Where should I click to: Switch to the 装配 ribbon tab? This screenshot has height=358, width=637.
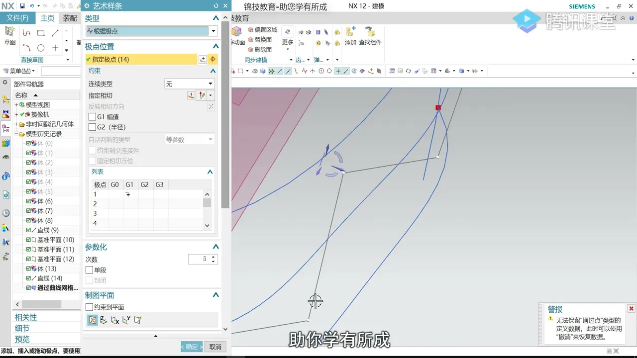coord(70,18)
